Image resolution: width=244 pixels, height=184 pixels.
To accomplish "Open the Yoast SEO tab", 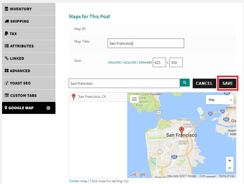I will point(29,83).
